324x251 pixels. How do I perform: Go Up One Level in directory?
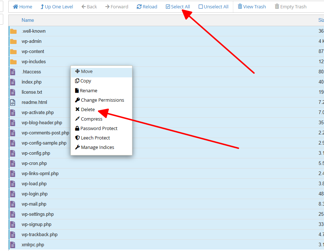(x=57, y=7)
